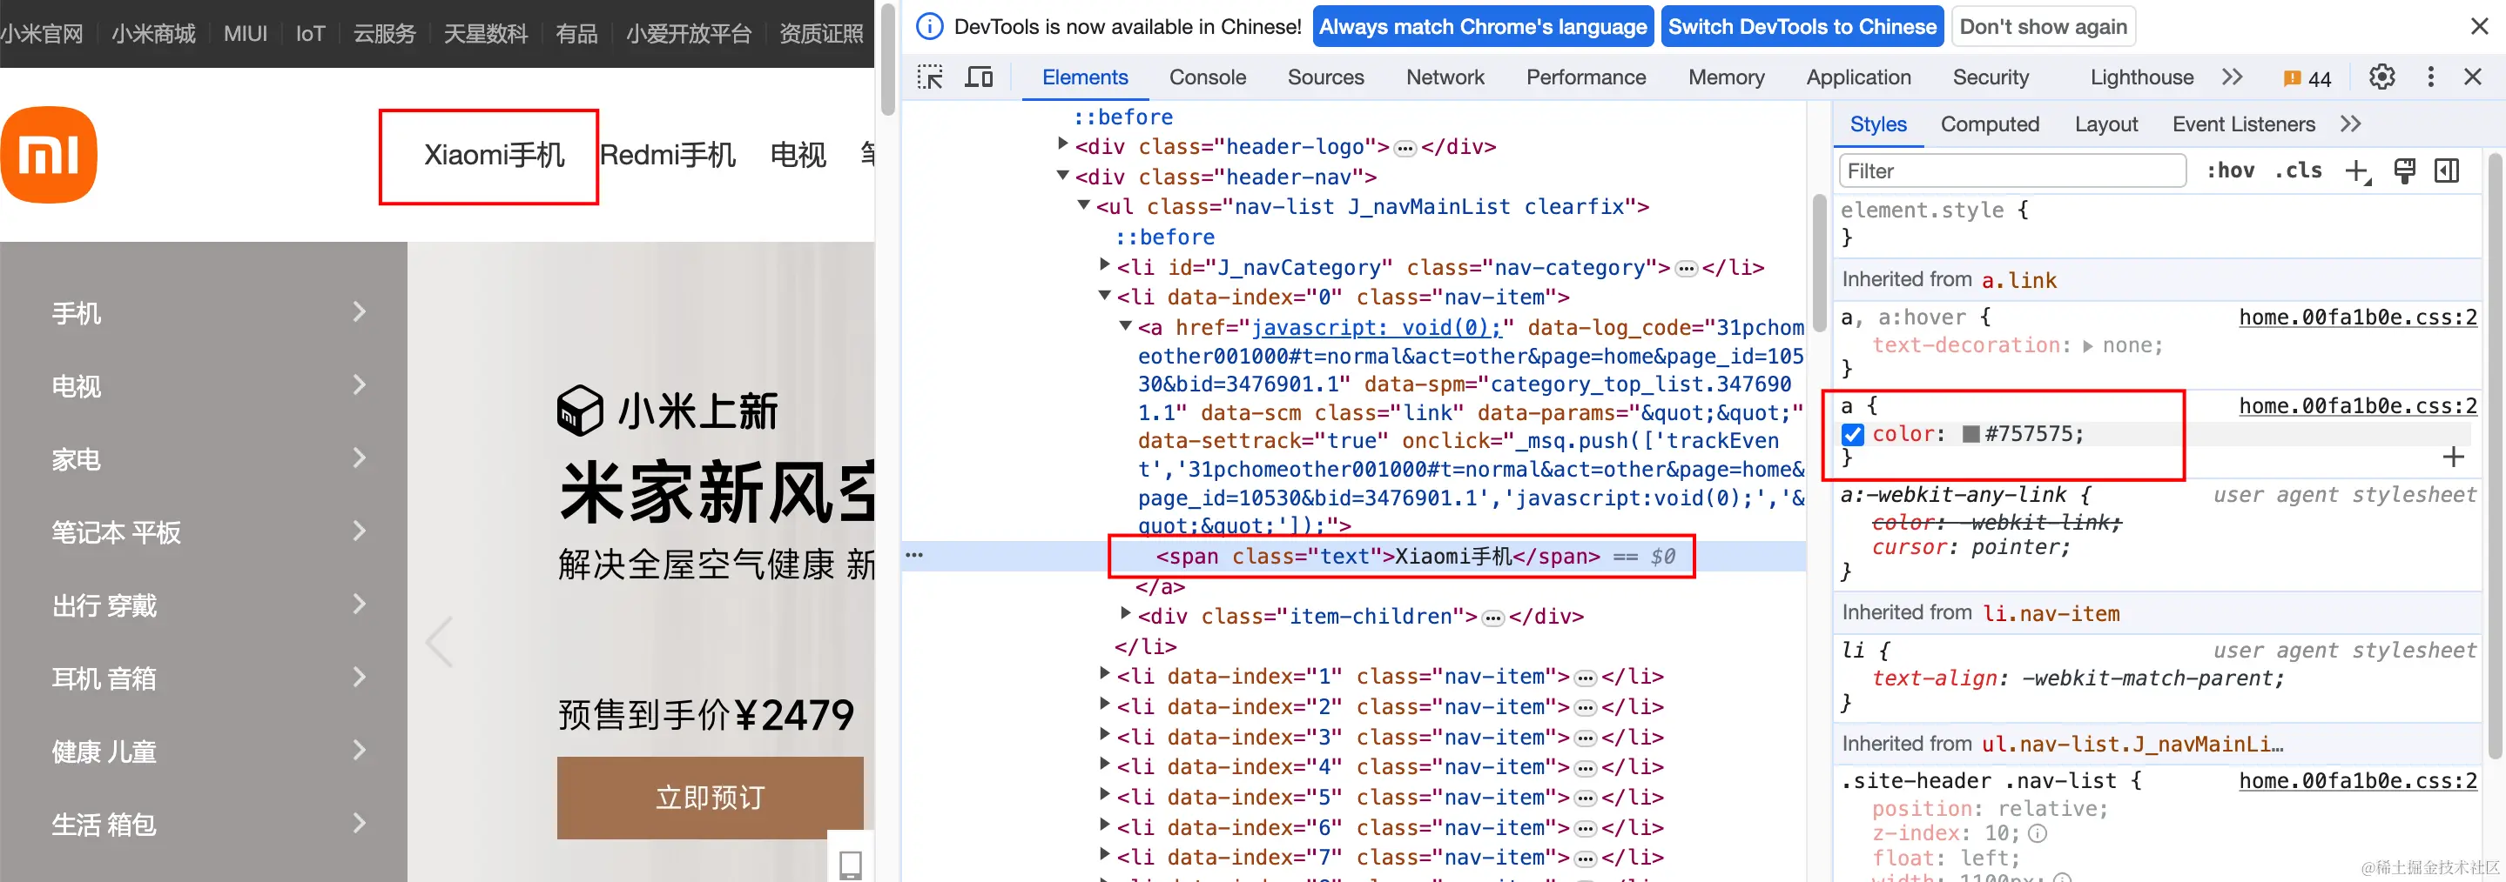Expand the text-decoration shorthand triangle
The width and height of the screenshot is (2506, 882).
[x=2088, y=347]
